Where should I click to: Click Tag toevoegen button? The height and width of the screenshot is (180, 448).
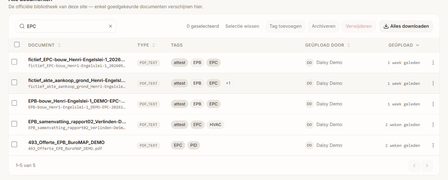tap(285, 26)
